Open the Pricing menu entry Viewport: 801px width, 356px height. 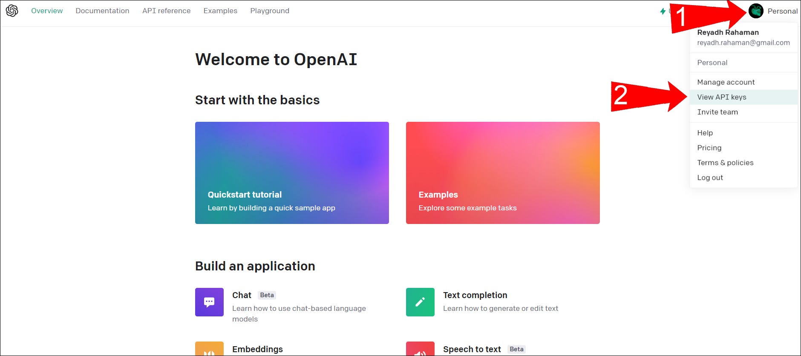click(709, 148)
